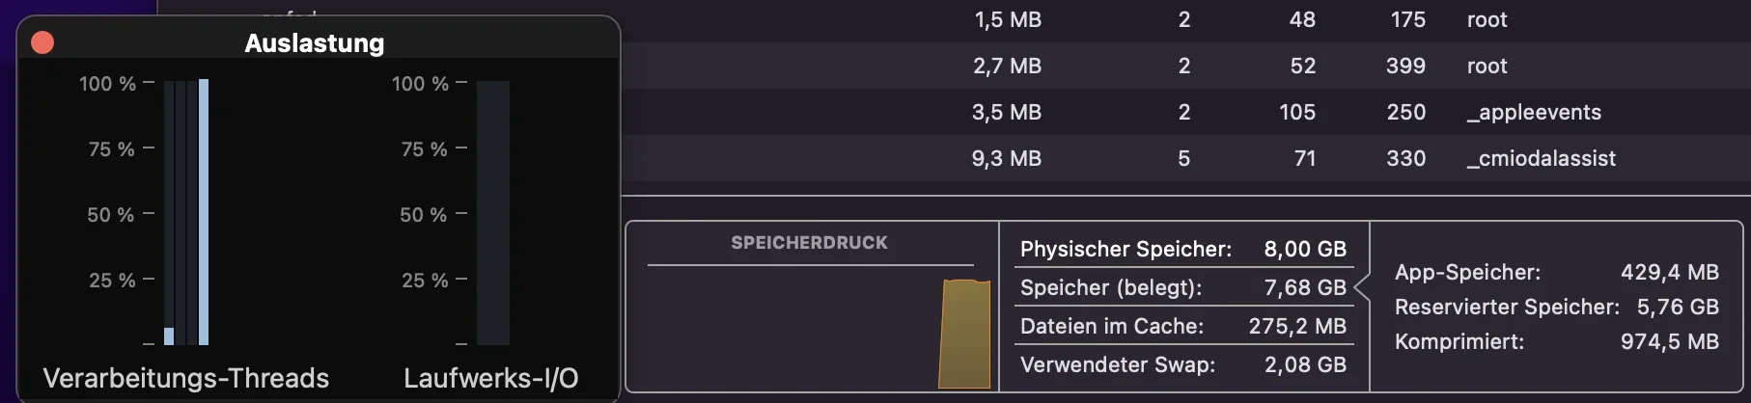
Task: Close the Auslastung floating window
Action: (42, 42)
